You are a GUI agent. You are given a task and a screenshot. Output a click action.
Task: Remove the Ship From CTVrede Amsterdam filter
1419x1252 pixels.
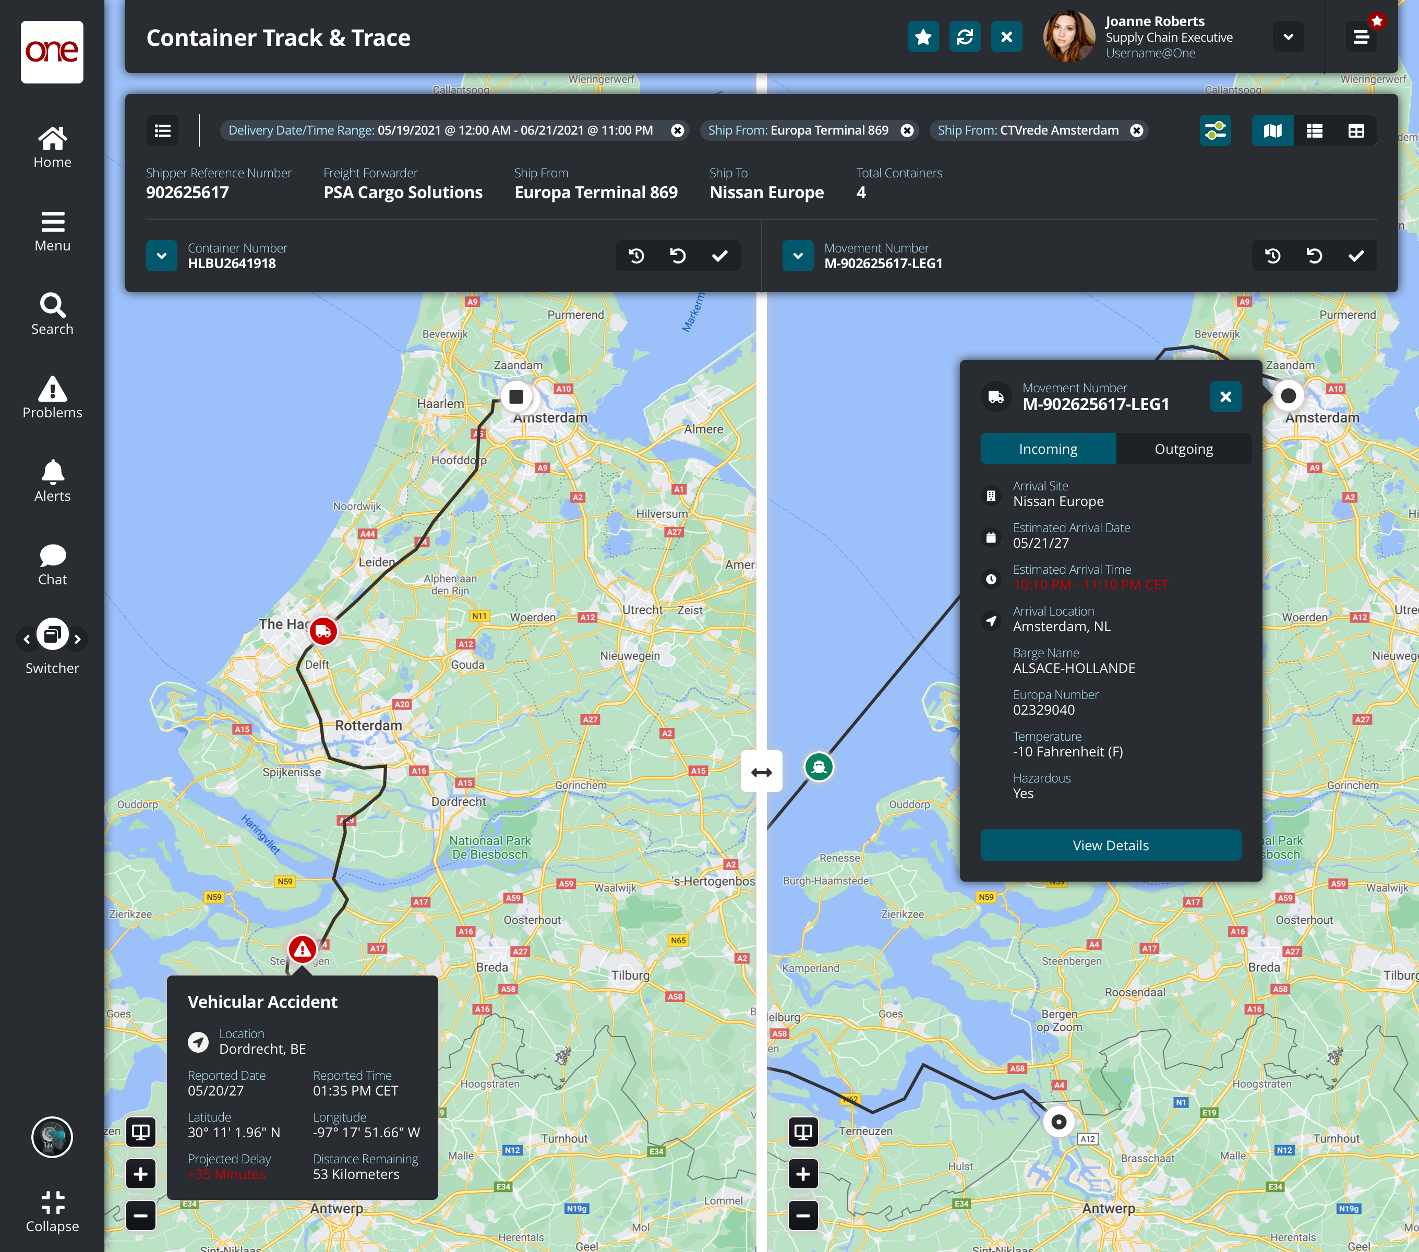tap(1136, 130)
